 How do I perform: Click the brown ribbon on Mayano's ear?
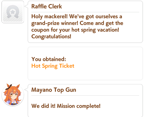pyautogui.click(x=8, y=87)
